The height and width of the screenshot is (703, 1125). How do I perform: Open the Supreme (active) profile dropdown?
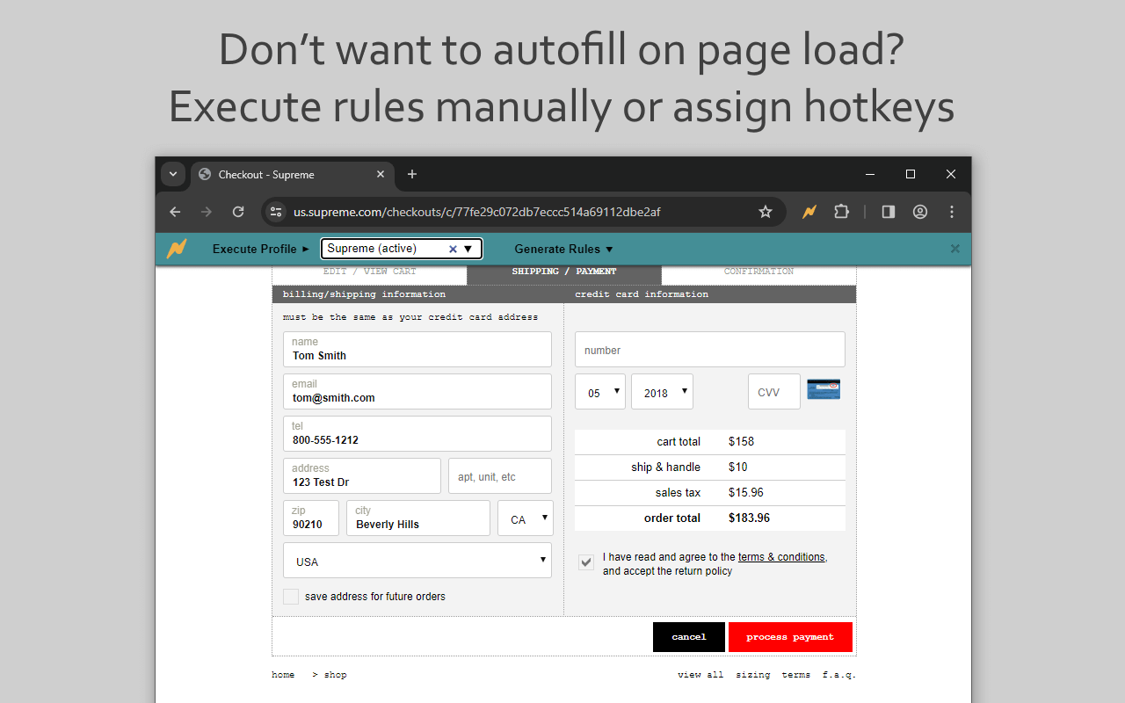[x=468, y=249]
